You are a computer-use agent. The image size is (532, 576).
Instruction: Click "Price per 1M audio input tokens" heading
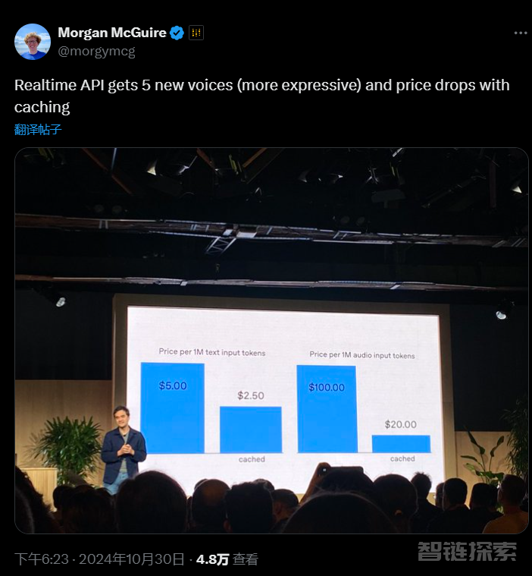click(361, 354)
